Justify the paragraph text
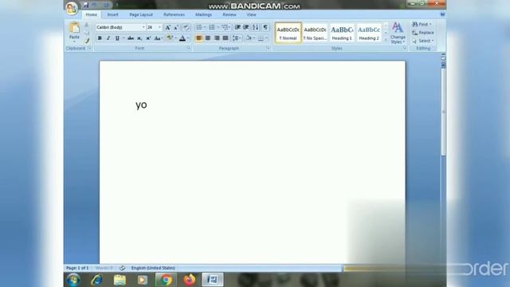This screenshot has width=510, height=287. pos(225,38)
